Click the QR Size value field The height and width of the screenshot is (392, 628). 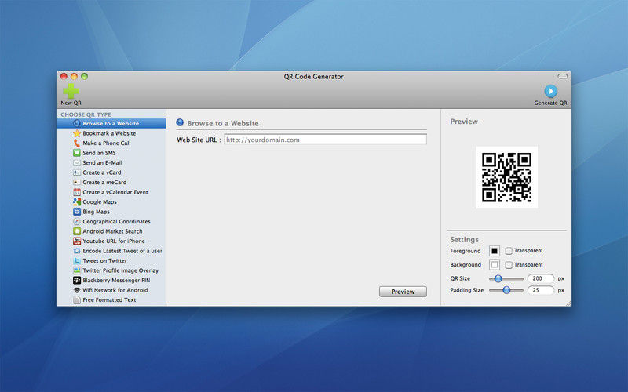click(x=541, y=278)
